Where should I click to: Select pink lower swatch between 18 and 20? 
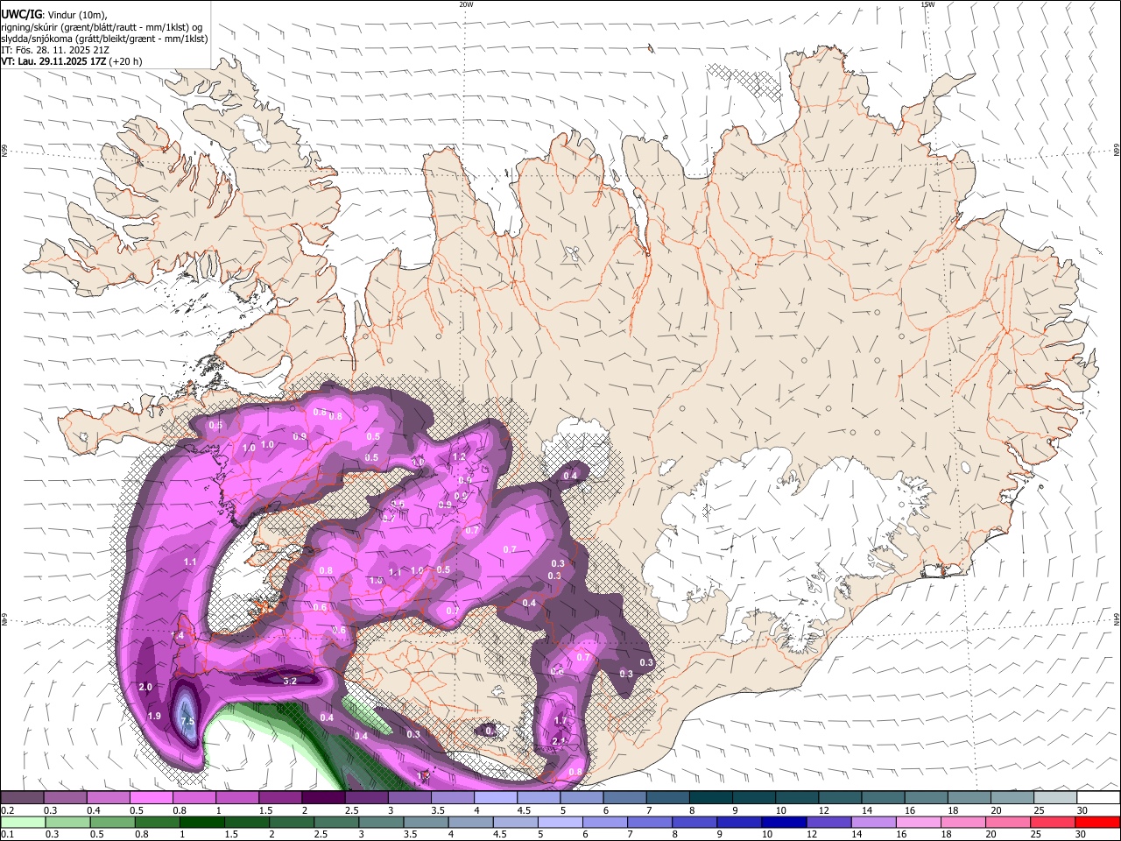pyautogui.click(x=962, y=823)
